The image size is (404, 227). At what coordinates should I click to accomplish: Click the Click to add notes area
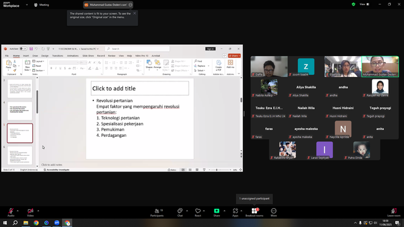coord(52,165)
